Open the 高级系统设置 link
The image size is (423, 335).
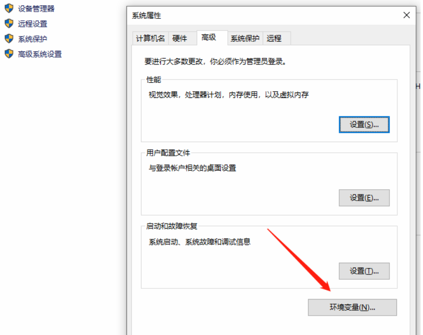pos(40,54)
